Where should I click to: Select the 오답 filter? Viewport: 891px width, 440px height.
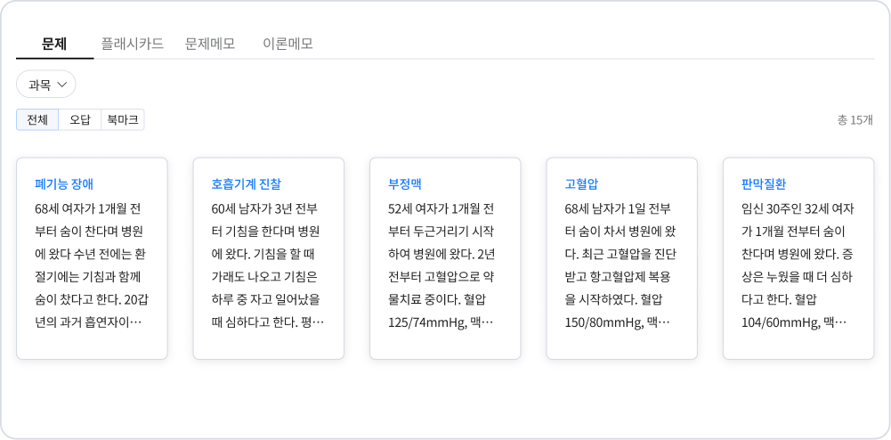(79, 120)
